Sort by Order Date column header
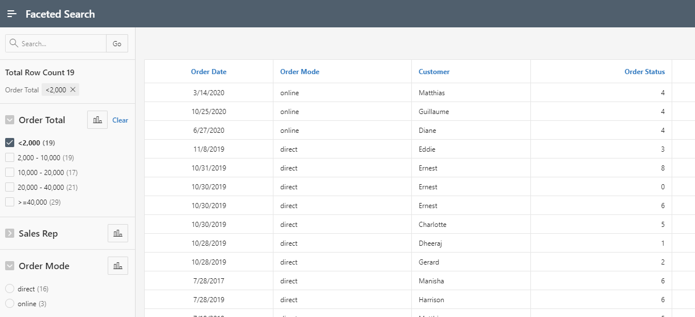Screen dimensions: 695x317 pos(208,72)
